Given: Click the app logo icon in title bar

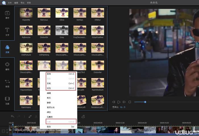Looking at the screenshot, I should (x=4, y=3).
